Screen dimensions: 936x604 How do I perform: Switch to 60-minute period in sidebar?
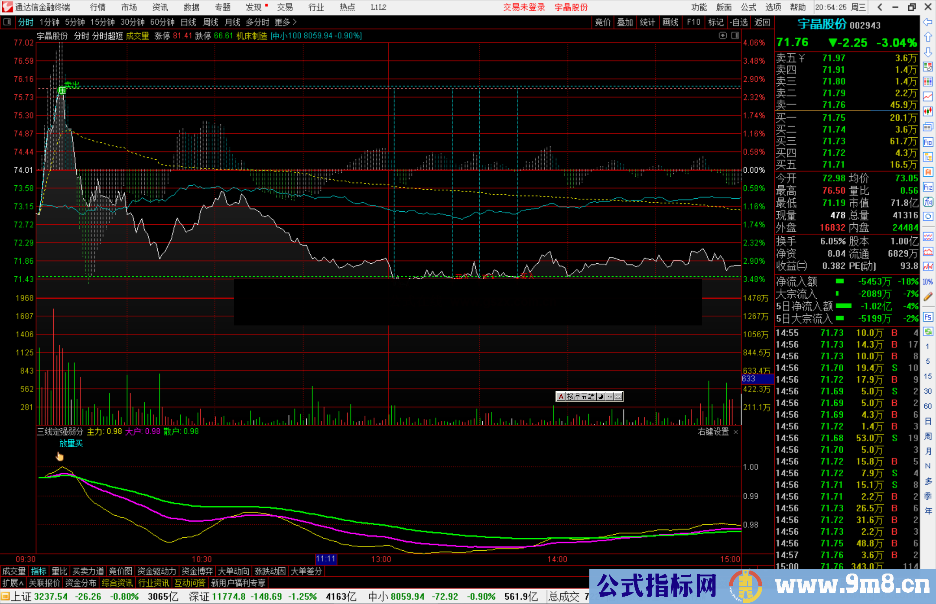927,406
